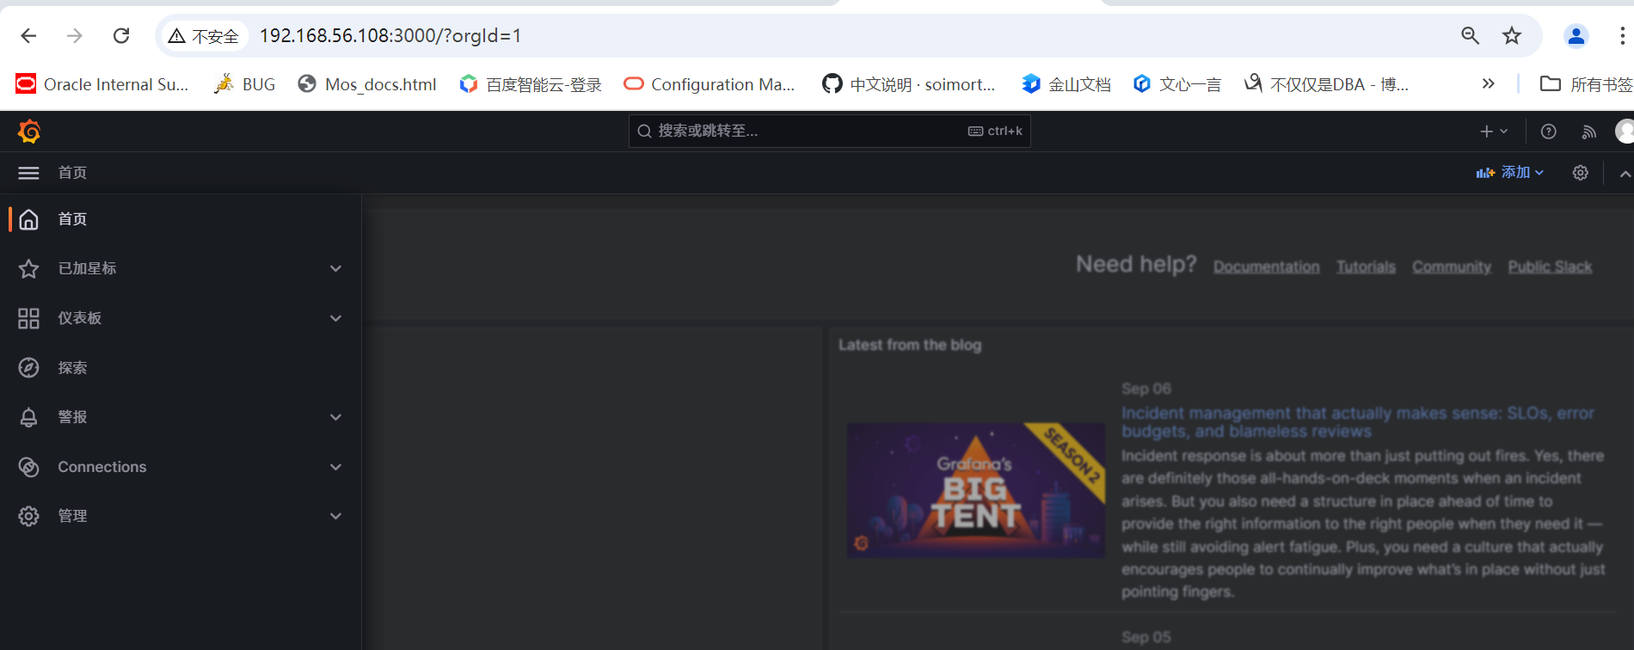Focus the 搜索或跳转至 search box
1634x650 pixels.
(829, 131)
